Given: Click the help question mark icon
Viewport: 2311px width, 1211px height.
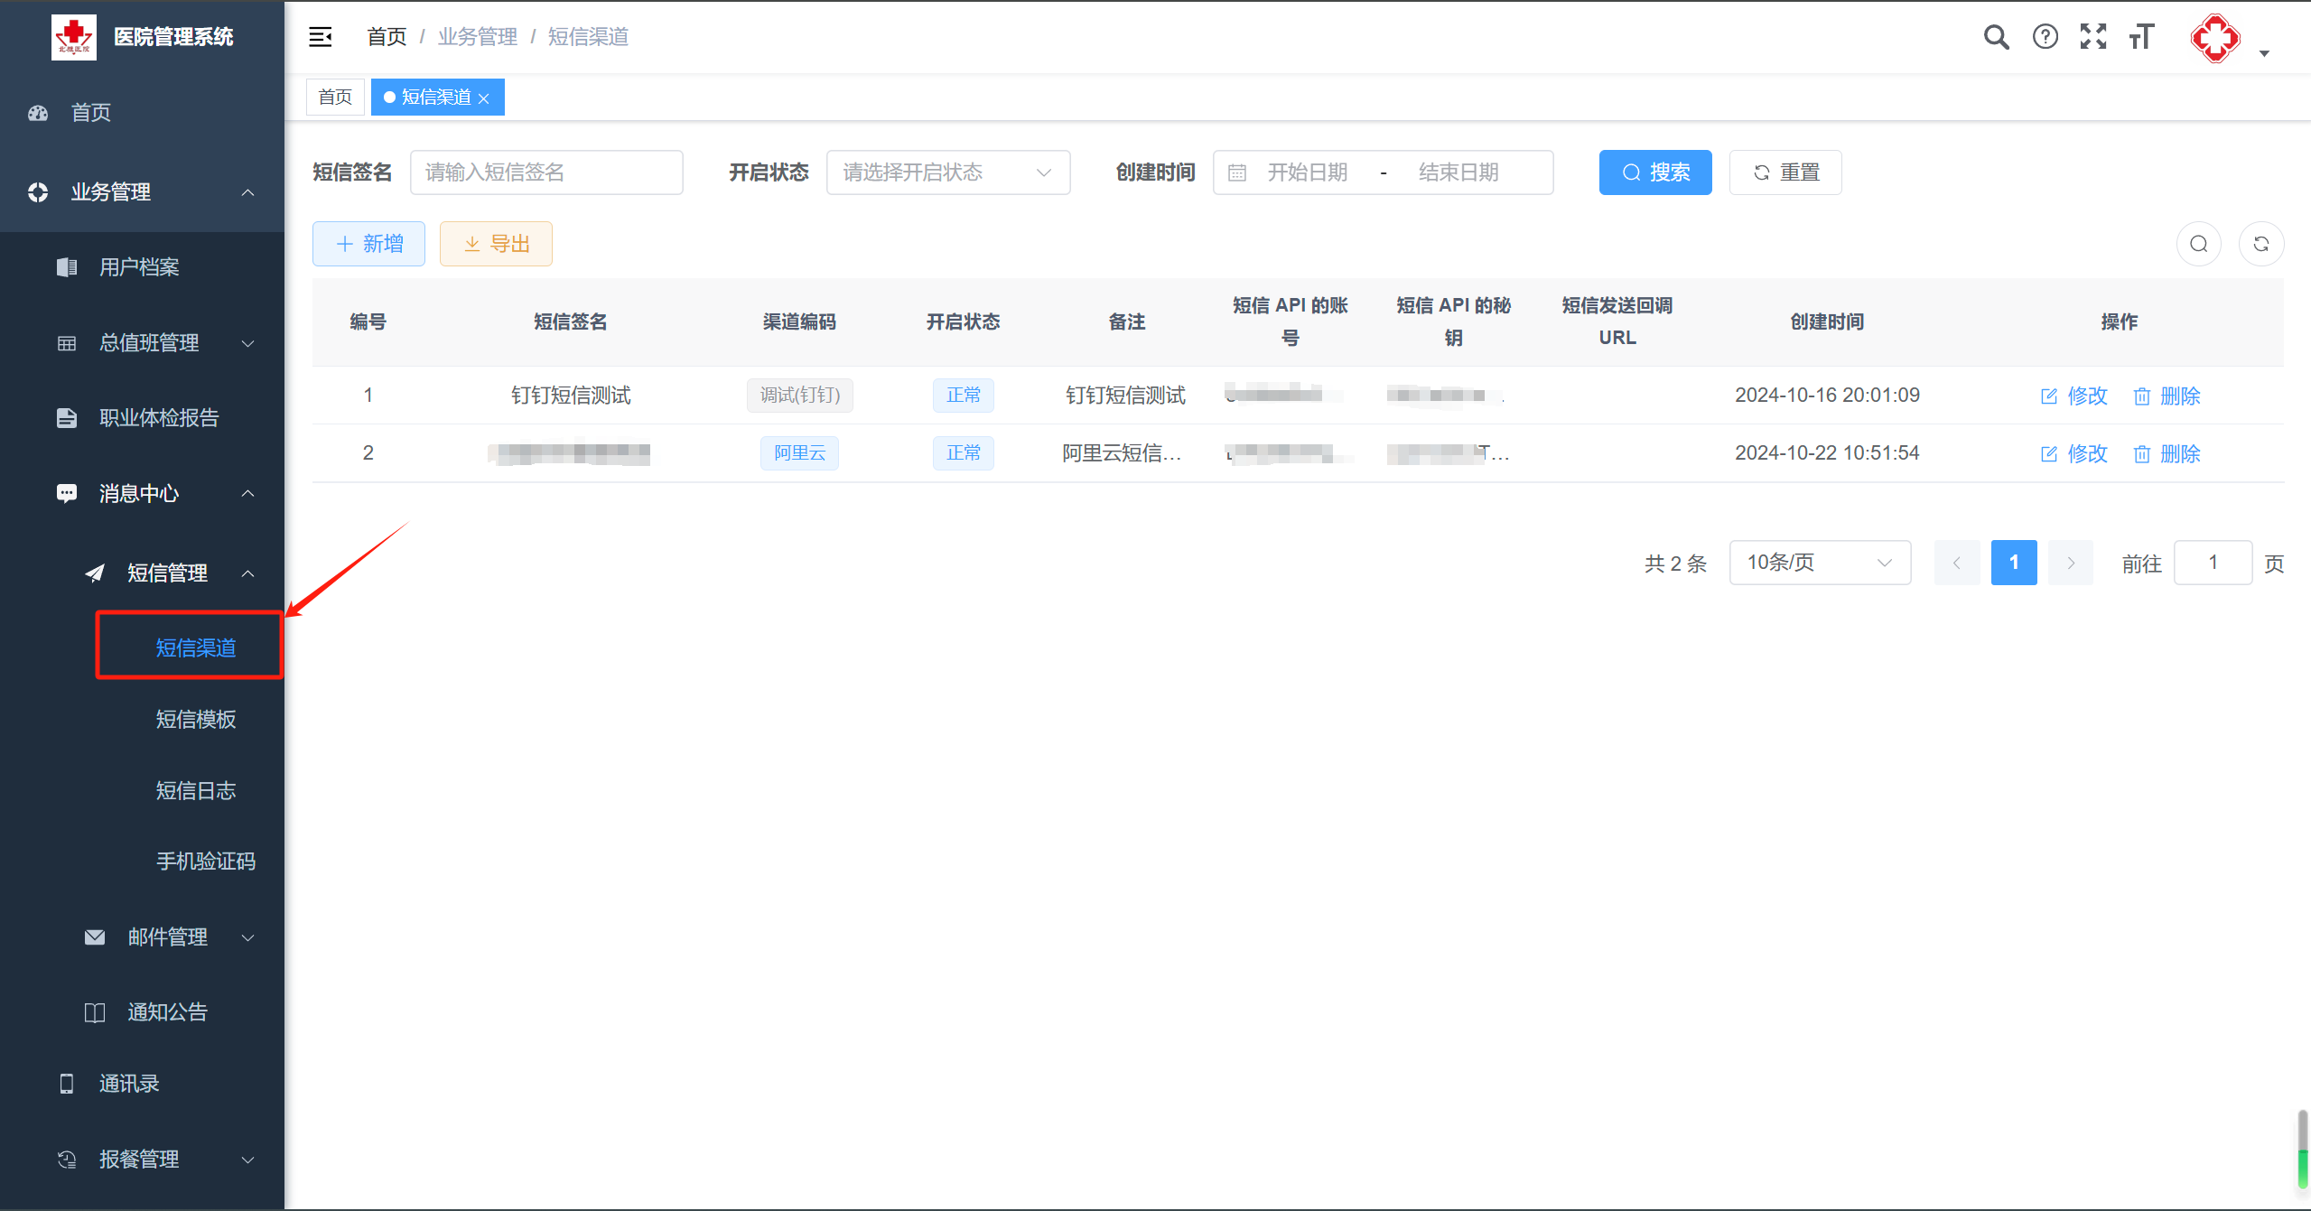Looking at the screenshot, I should click(x=2045, y=37).
